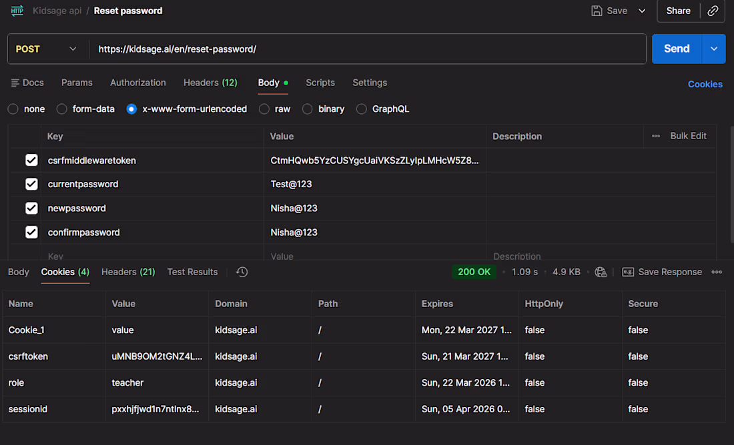The image size is (734, 445).
Task: Click the csrftoken cookie name cell
Action: click(54, 356)
